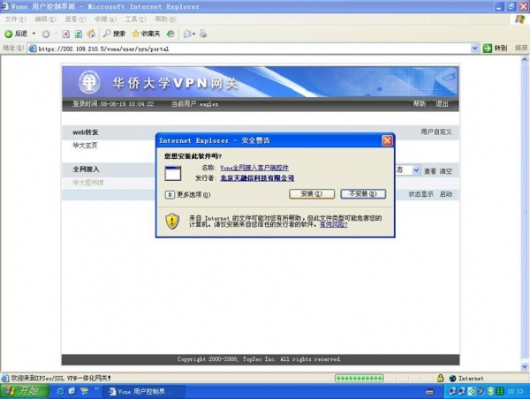Click the green tray icon before clock
The width and height of the screenshot is (530, 399).
click(x=500, y=392)
